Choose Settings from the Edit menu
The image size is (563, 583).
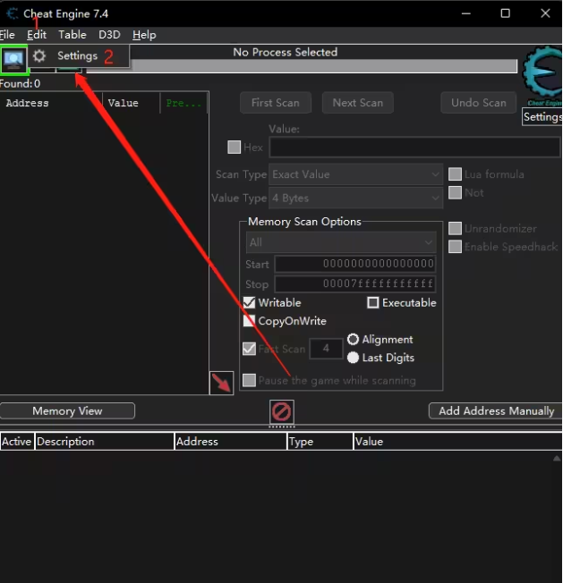[77, 56]
